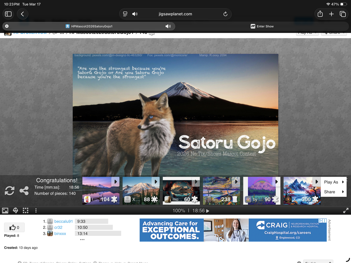Click the Congratulations! heading

pos(57,180)
